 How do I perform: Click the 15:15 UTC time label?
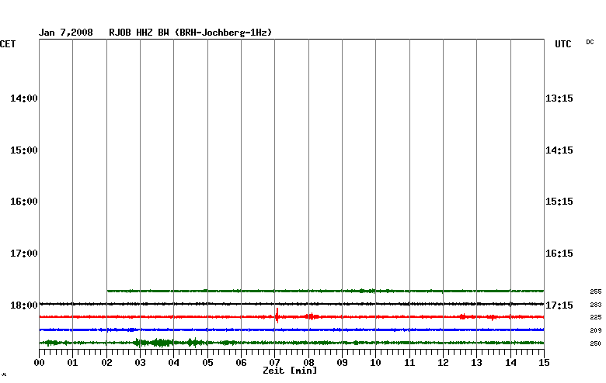coord(559,202)
